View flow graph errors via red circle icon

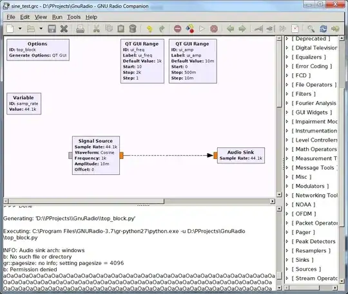(178, 29)
